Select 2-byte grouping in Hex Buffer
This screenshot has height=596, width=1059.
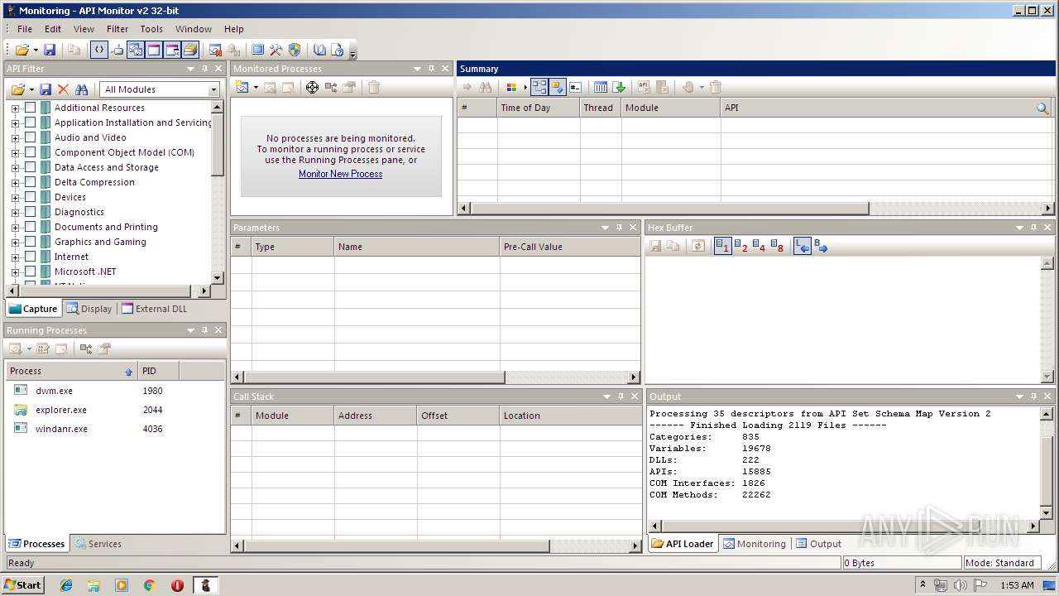(740, 246)
